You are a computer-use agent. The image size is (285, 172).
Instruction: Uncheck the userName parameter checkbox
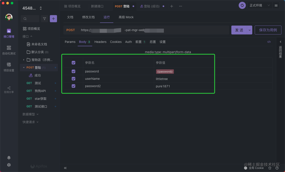[x=73, y=79]
